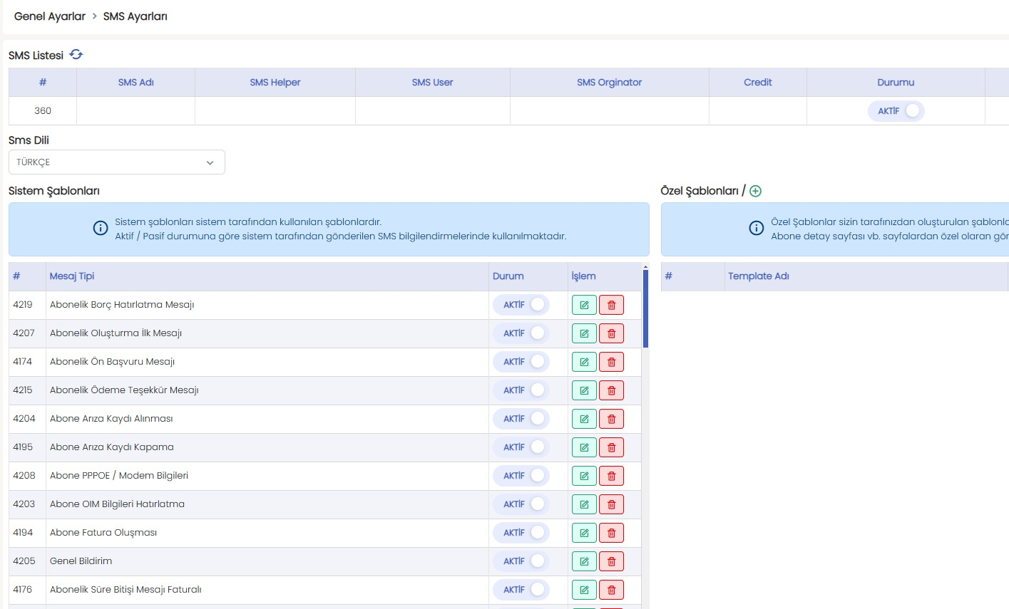Screen dimensions: 1009x609
Task: Toggle AKTİF switch for Abonelik Süre Bitişi Faturalı
Action: (521, 590)
